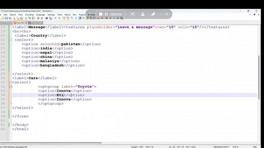Switch to the index.html tab
The image size is (264, 148).
tap(20, 23)
